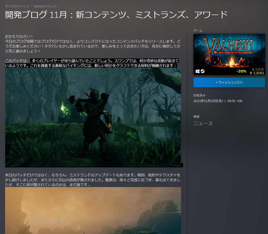
Task: Click the chevron after Valheimイベント
Action: tap(59, 6)
